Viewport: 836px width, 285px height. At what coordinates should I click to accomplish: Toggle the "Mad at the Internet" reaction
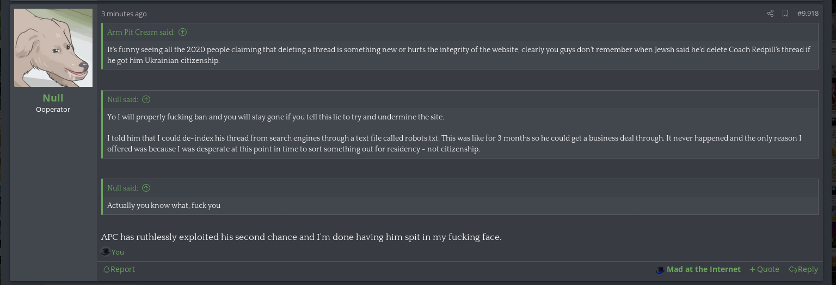point(698,269)
